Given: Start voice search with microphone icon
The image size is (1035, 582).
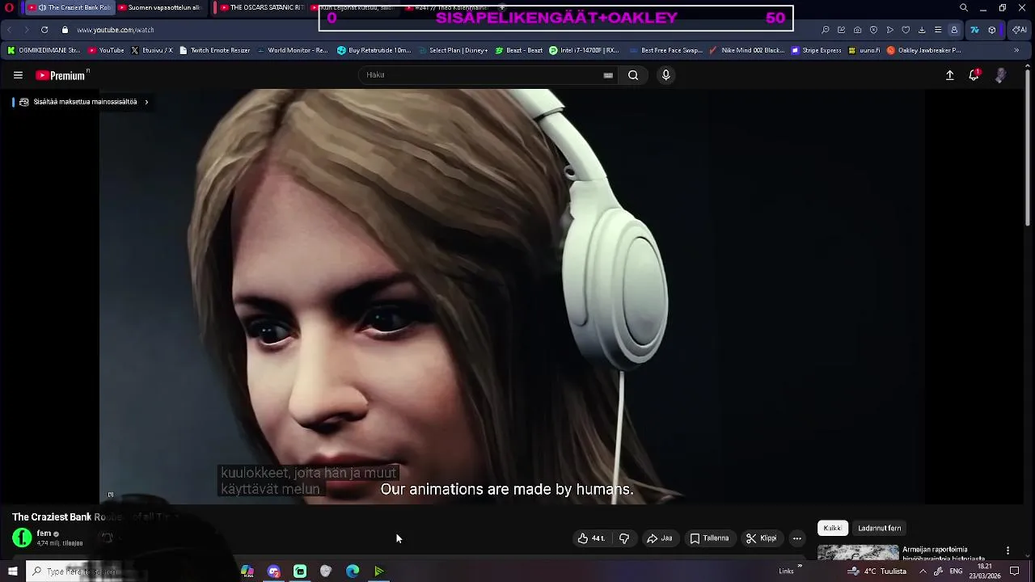Looking at the screenshot, I should 665,75.
